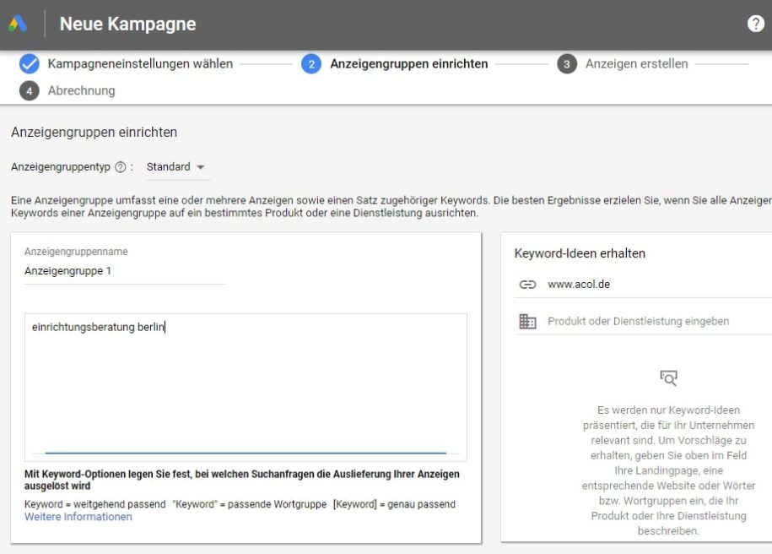The width and height of the screenshot is (772, 554).
Task: Click the step 2 circle icon
Action: point(311,64)
